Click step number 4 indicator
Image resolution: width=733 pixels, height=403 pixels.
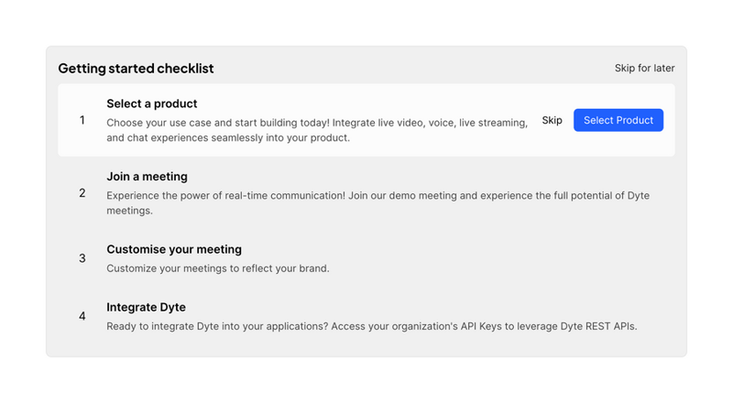point(82,316)
